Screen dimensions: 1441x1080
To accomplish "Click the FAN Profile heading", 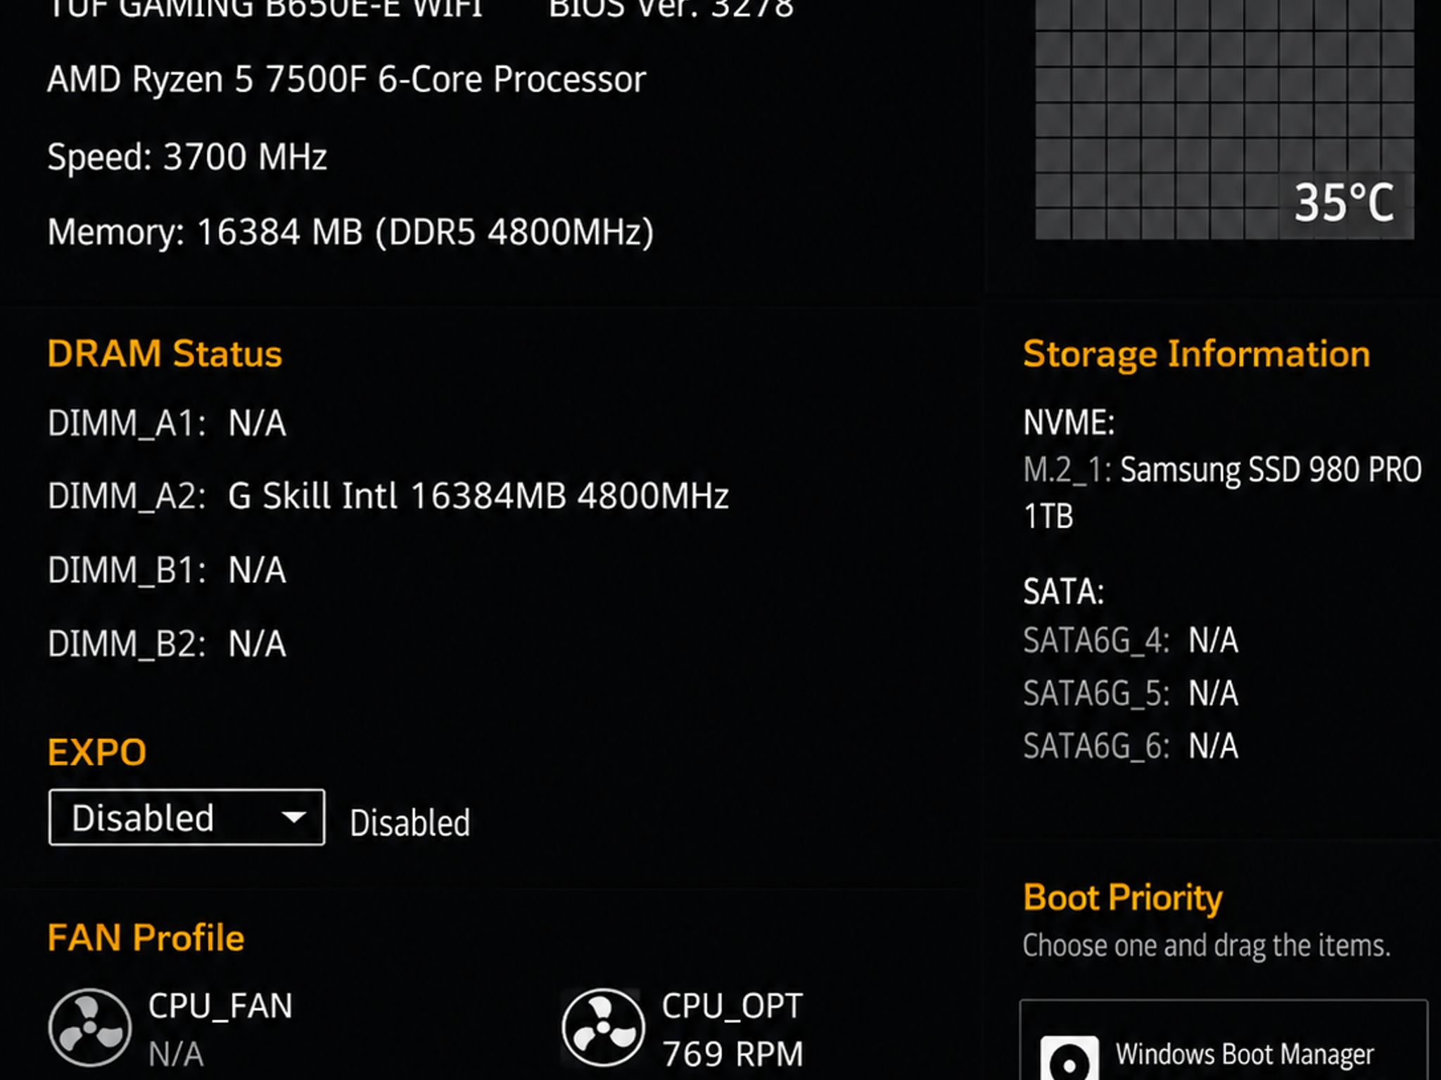I will [146, 938].
